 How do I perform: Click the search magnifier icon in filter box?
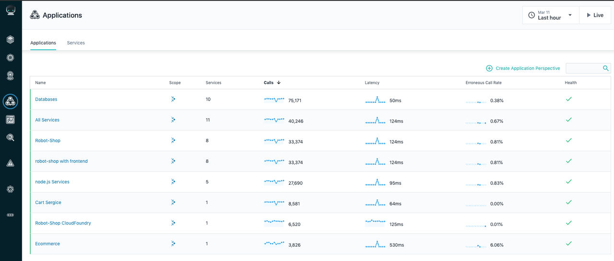(x=606, y=68)
